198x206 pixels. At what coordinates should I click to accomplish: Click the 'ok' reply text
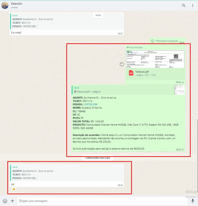(12, 184)
